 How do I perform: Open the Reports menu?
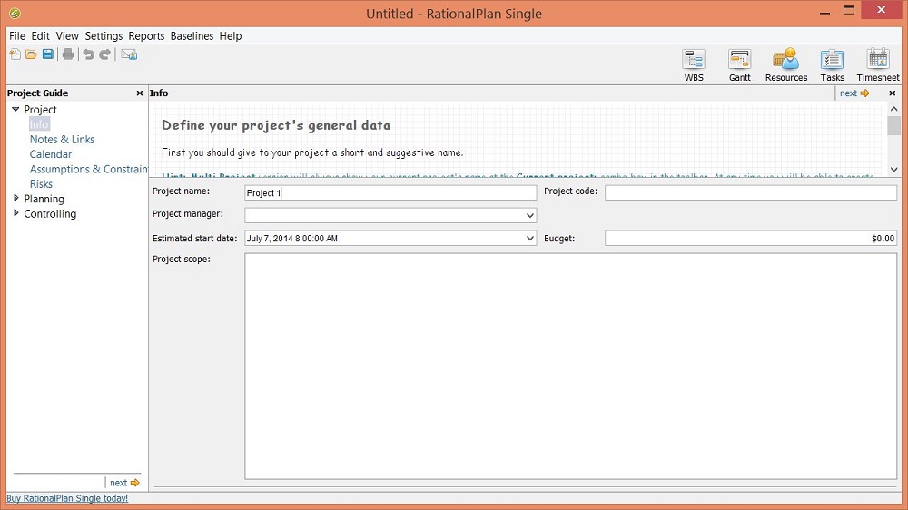(146, 36)
